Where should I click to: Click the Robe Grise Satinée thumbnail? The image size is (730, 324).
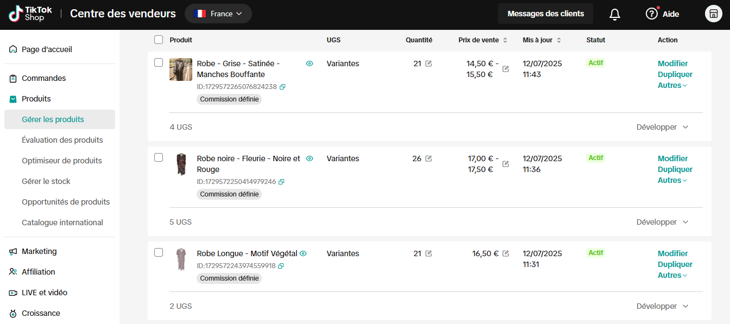click(x=181, y=69)
